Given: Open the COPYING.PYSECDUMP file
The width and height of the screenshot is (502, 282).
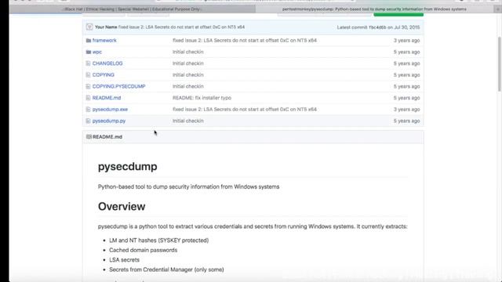Looking at the screenshot, I should (118, 87).
